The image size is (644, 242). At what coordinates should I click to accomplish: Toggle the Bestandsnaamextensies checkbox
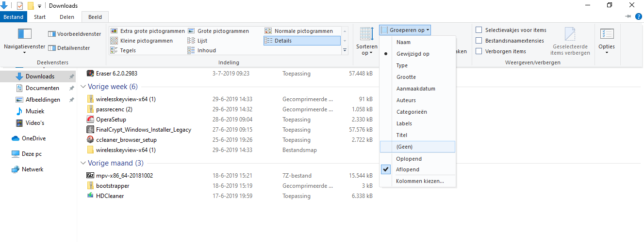pos(479,41)
